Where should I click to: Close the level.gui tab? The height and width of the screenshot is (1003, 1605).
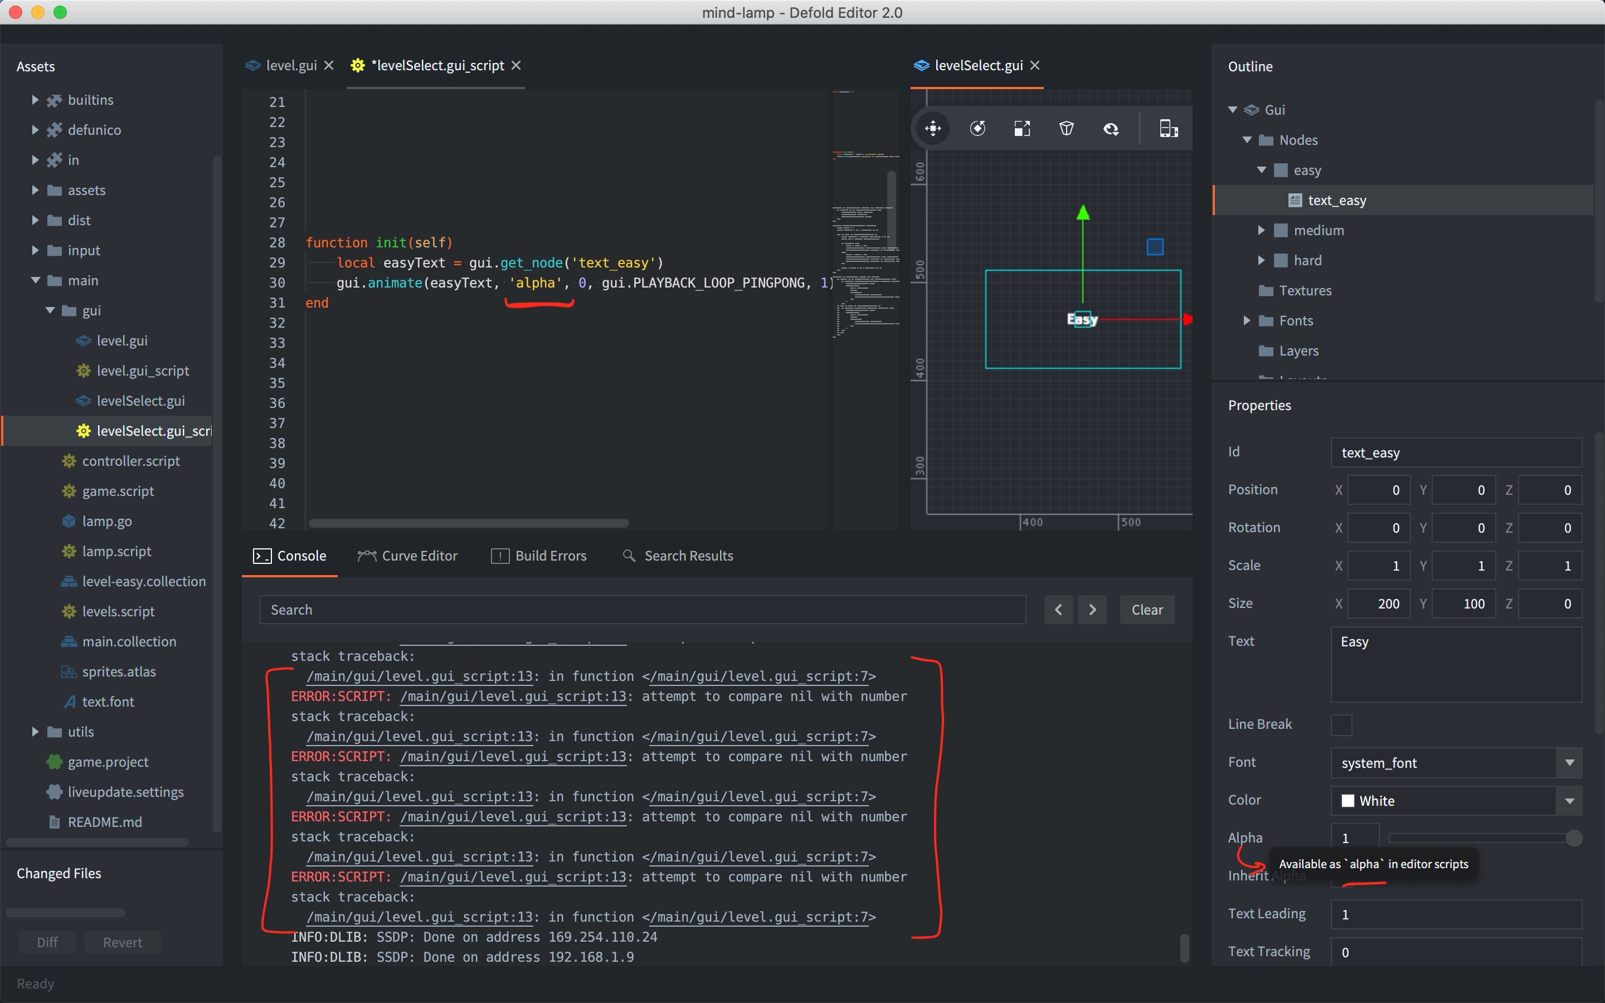point(329,66)
